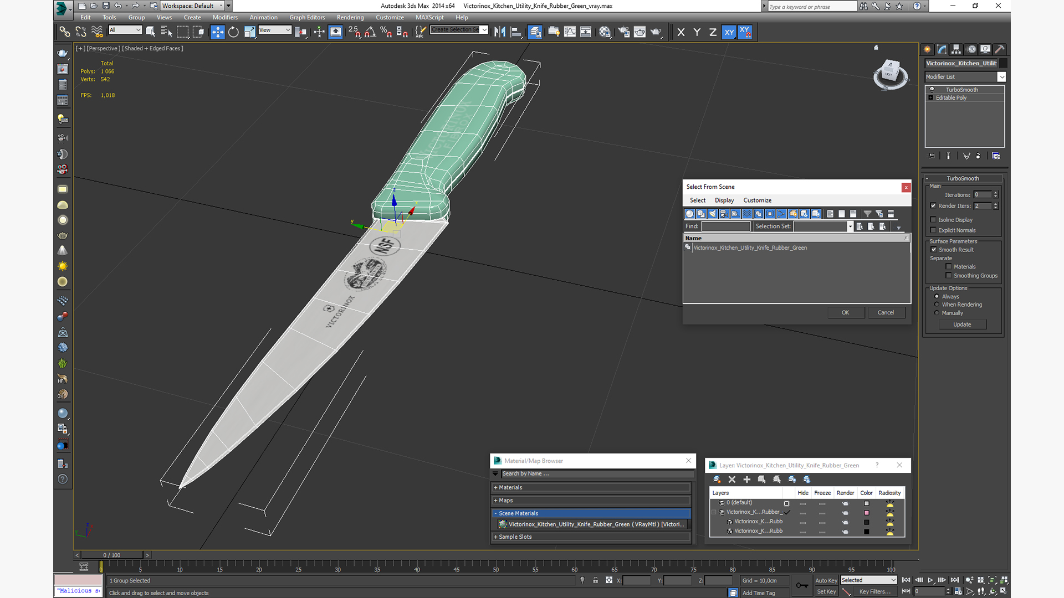The image size is (1064, 598).
Task: Select the When Rendering update option
Action: [x=937, y=305]
